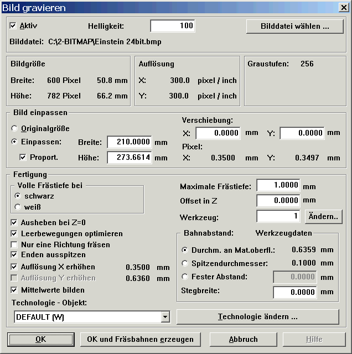Click the Maximale Frästiefe field

278,186
